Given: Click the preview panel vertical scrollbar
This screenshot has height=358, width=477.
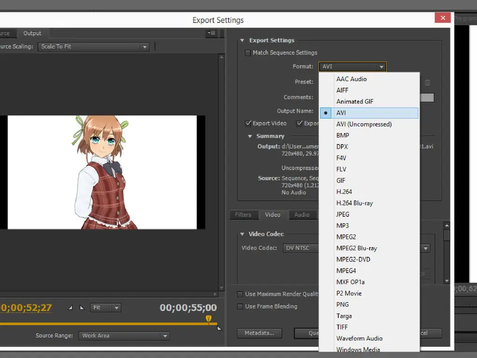Looking at the screenshot, I should (221, 172).
